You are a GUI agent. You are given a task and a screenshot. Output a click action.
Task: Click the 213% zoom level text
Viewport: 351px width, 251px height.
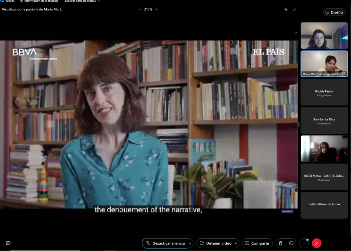click(x=148, y=9)
